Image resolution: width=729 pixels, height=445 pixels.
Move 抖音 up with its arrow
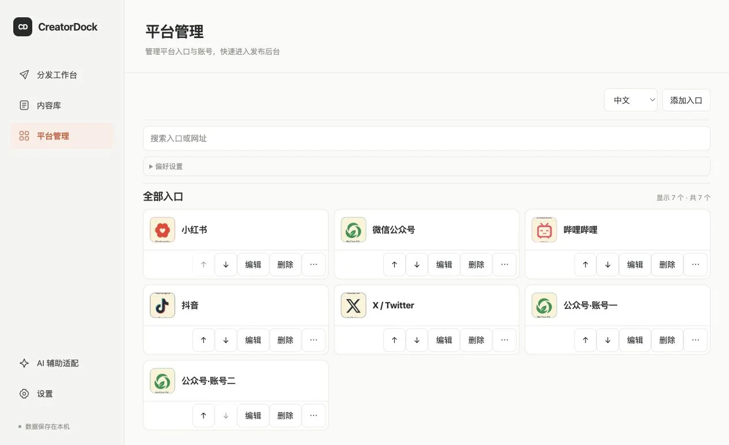203,340
